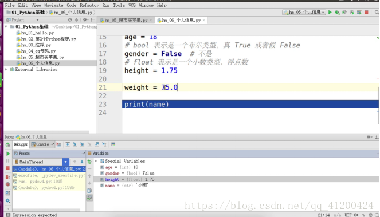
Task: Go to previous frame up arrow
Action: click(x=75, y=162)
